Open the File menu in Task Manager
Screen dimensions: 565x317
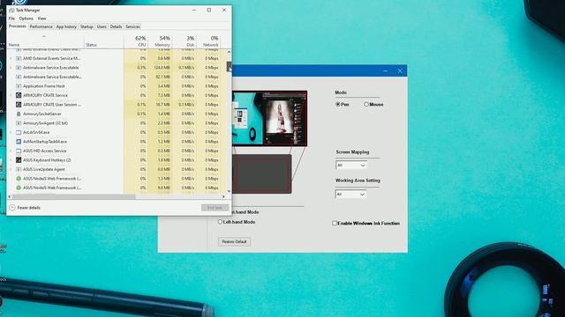[11, 18]
